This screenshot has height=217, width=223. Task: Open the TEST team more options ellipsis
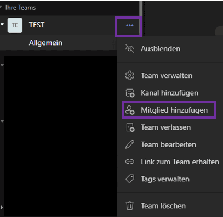click(129, 25)
